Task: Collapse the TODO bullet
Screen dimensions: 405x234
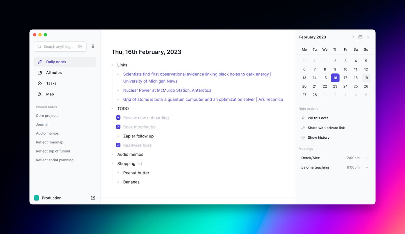Action: pyautogui.click(x=112, y=109)
